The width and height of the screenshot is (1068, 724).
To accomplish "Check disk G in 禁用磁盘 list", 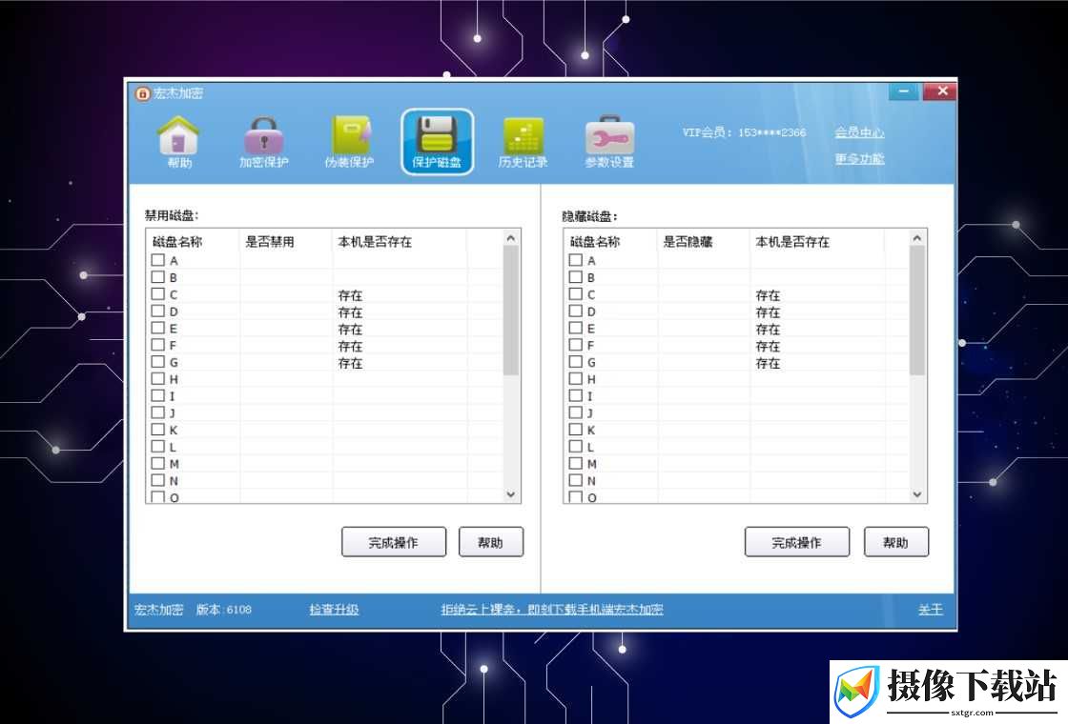I will click(x=158, y=362).
